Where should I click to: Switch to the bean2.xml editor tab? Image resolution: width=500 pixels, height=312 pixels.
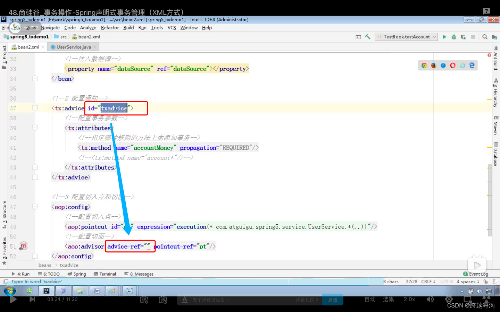click(x=28, y=47)
